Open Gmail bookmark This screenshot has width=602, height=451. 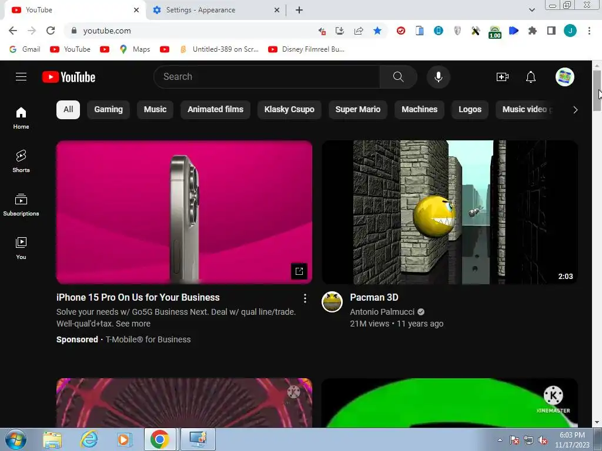[25, 49]
